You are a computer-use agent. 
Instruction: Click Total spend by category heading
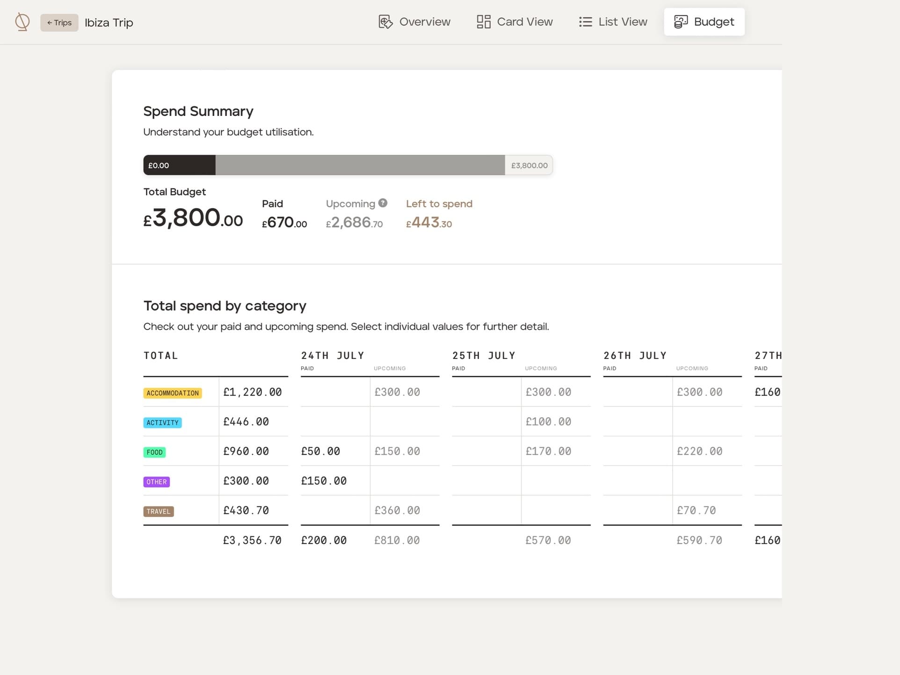coord(225,306)
